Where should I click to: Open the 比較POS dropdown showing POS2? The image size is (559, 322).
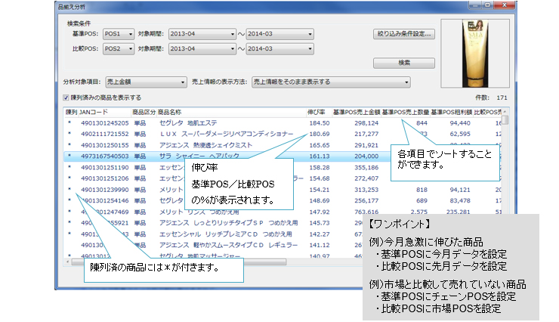click(118, 48)
